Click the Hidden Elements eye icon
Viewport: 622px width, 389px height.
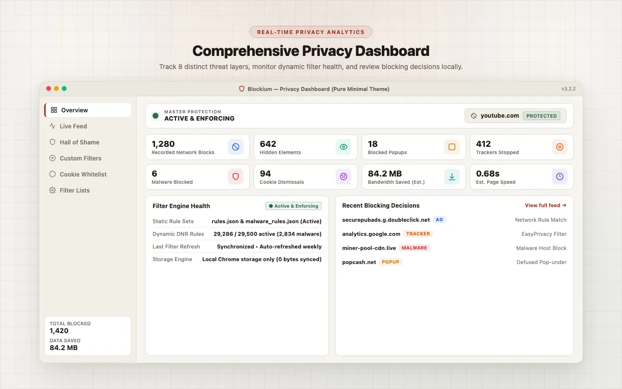pos(344,147)
